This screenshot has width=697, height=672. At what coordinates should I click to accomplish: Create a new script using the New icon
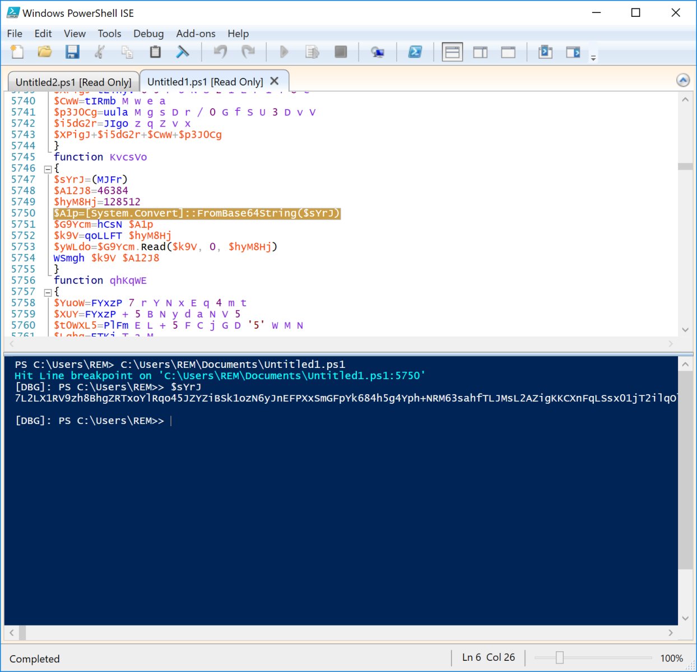click(x=16, y=52)
